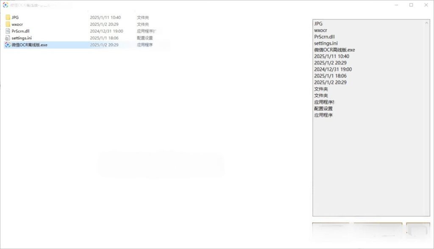434x249 pixels.
Task: Click type 配置设置 in settings.ini row
Action: coord(145,38)
